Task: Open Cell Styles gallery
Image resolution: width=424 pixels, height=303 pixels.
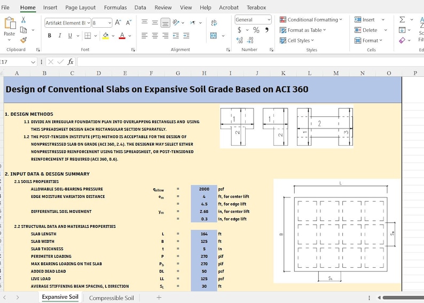Action: click(297, 40)
